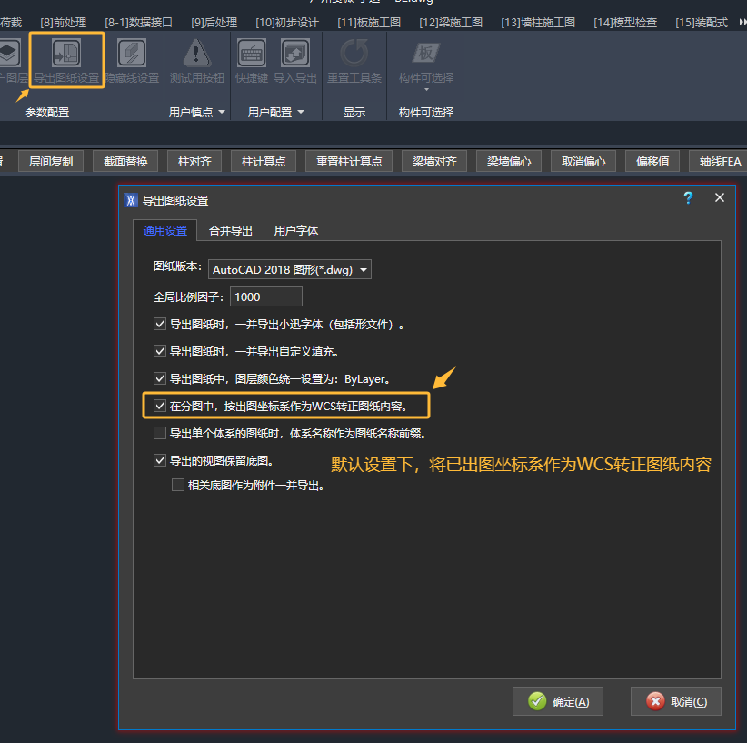
Task: Click the dialog help question mark
Action: coord(688,198)
